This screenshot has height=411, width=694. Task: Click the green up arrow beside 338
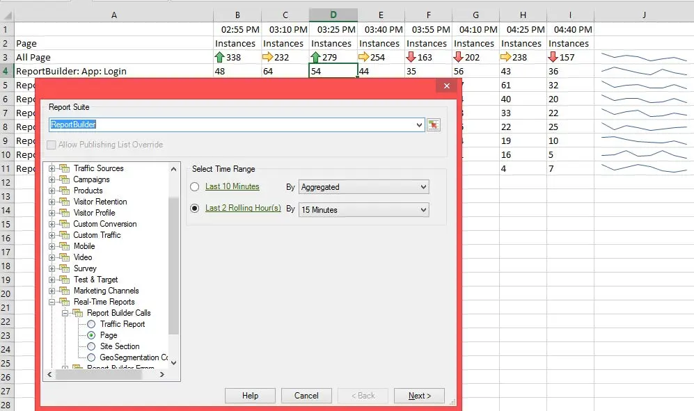click(221, 56)
